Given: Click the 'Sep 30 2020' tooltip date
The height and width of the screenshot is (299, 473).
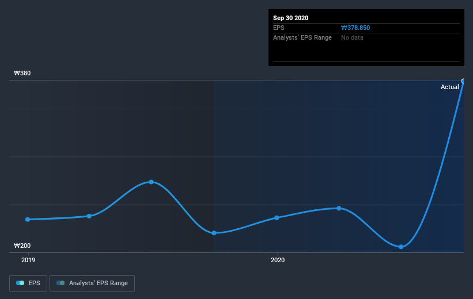Looking at the screenshot, I should [290, 18].
